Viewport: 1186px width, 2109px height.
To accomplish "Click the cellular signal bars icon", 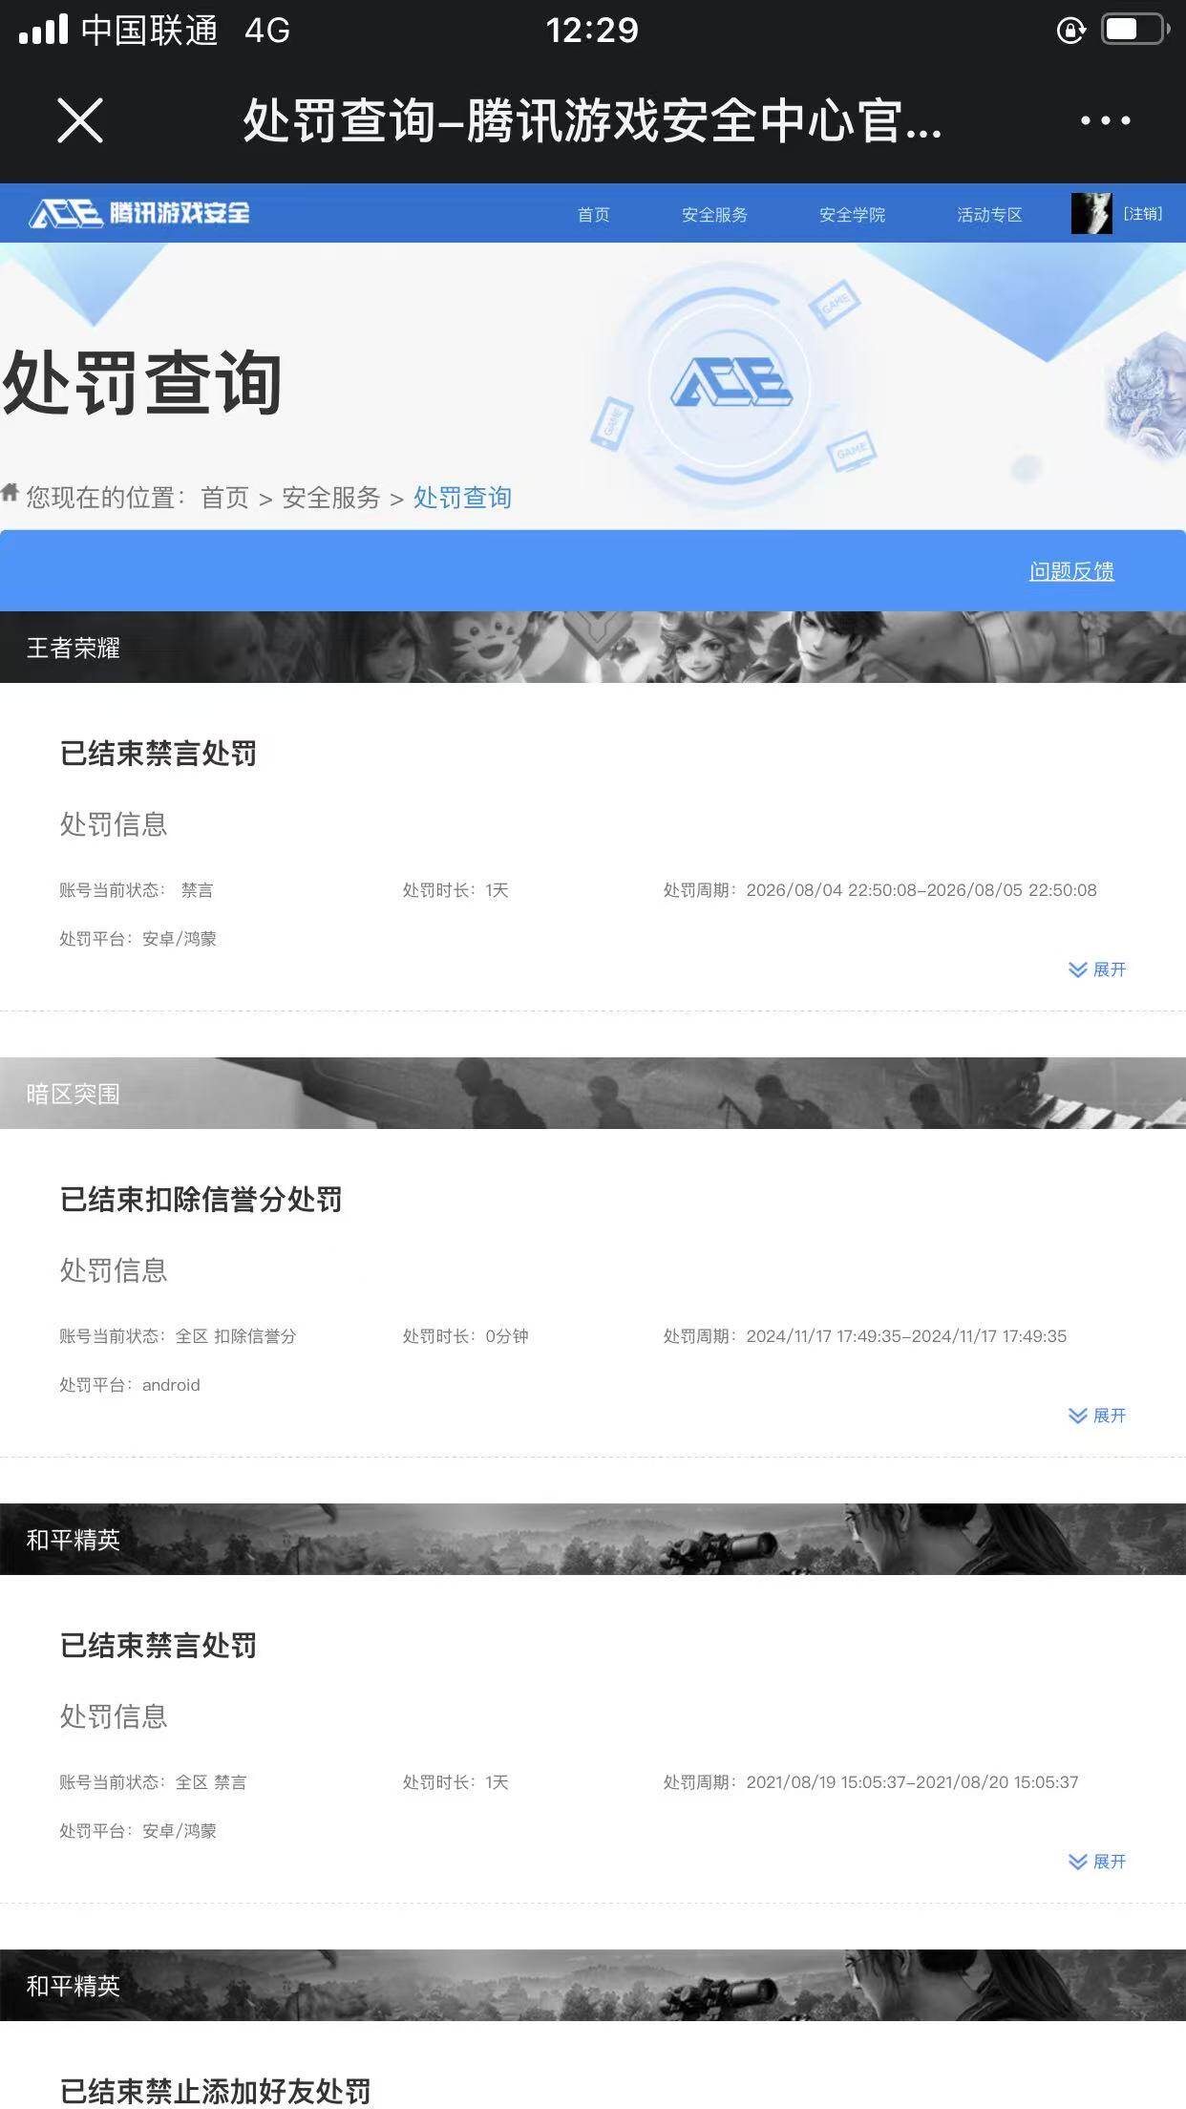I will point(43,29).
